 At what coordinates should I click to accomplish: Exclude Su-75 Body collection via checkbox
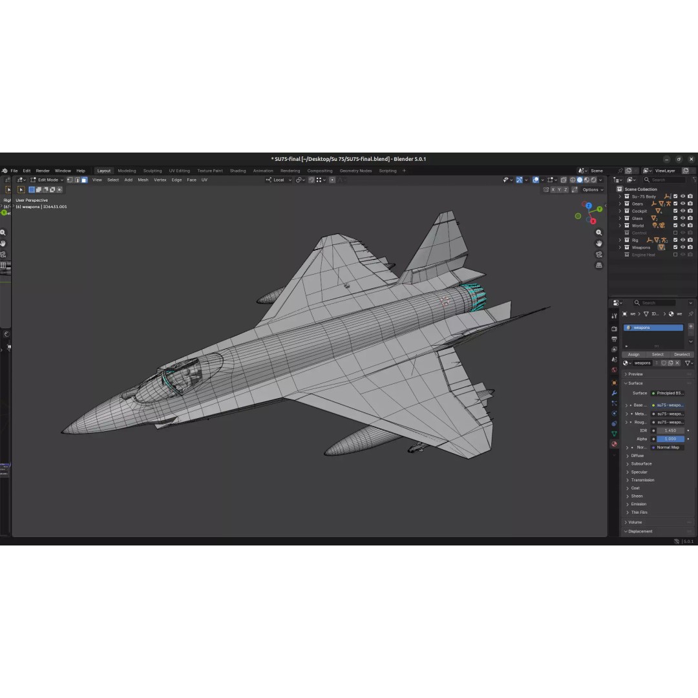[675, 196]
